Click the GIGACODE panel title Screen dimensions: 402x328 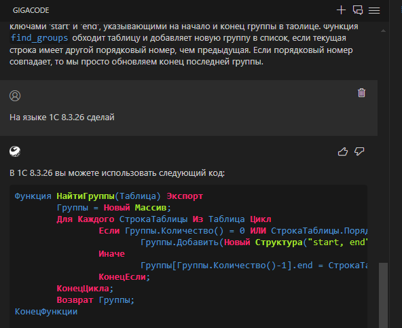coord(31,10)
